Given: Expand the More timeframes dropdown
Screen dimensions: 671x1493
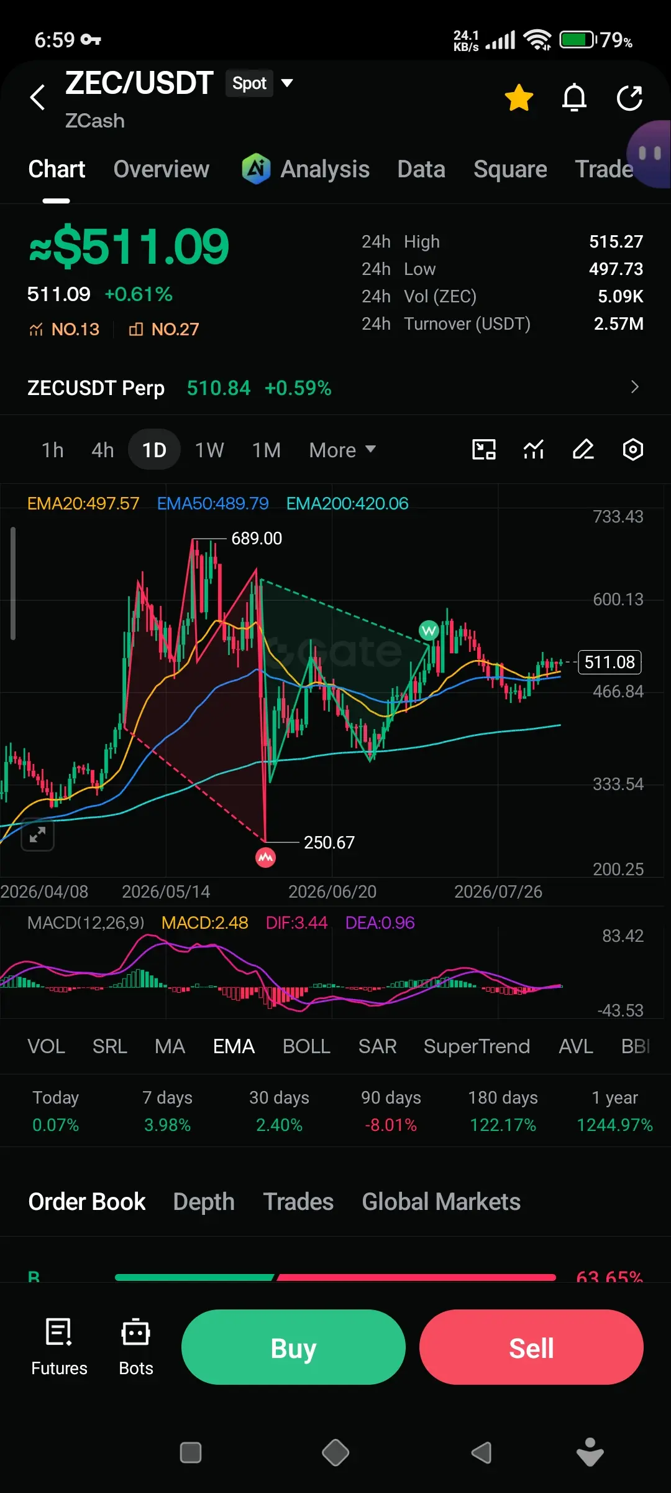Looking at the screenshot, I should point(342,450).
